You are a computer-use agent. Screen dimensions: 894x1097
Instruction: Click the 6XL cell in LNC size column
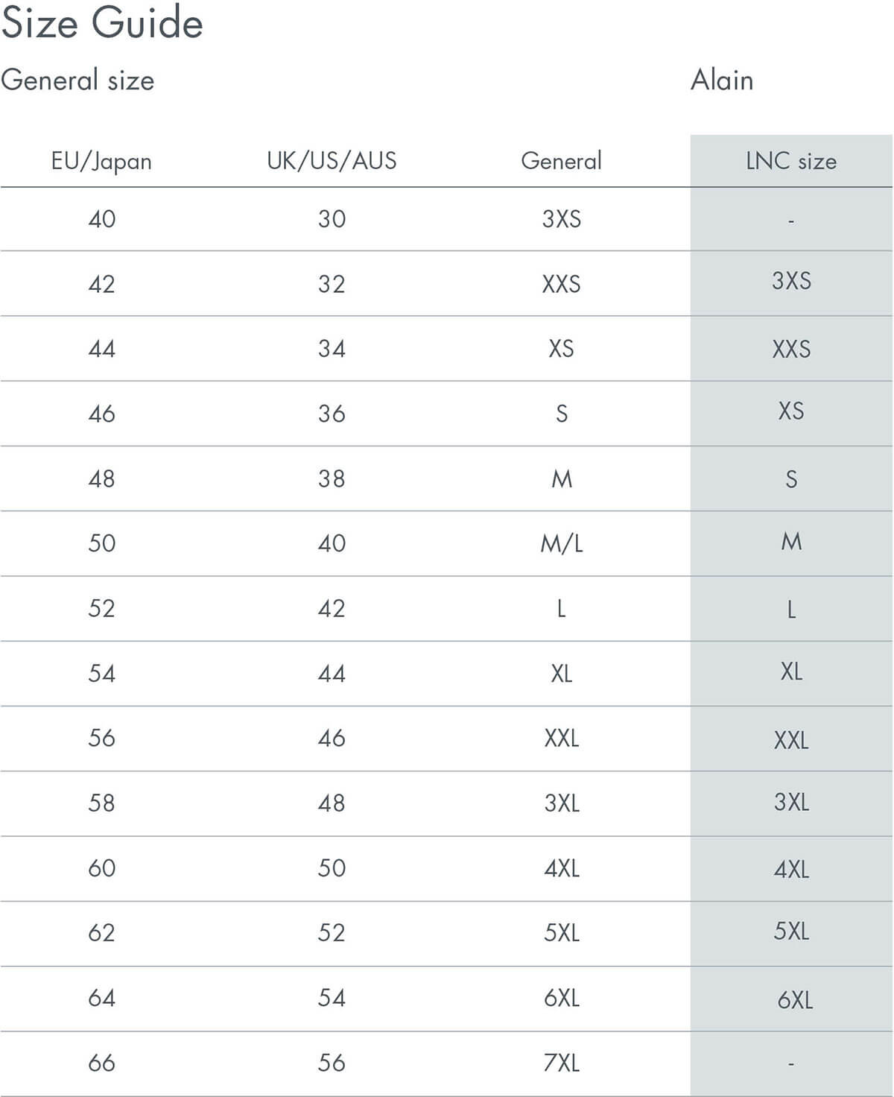pos(795,1000)
